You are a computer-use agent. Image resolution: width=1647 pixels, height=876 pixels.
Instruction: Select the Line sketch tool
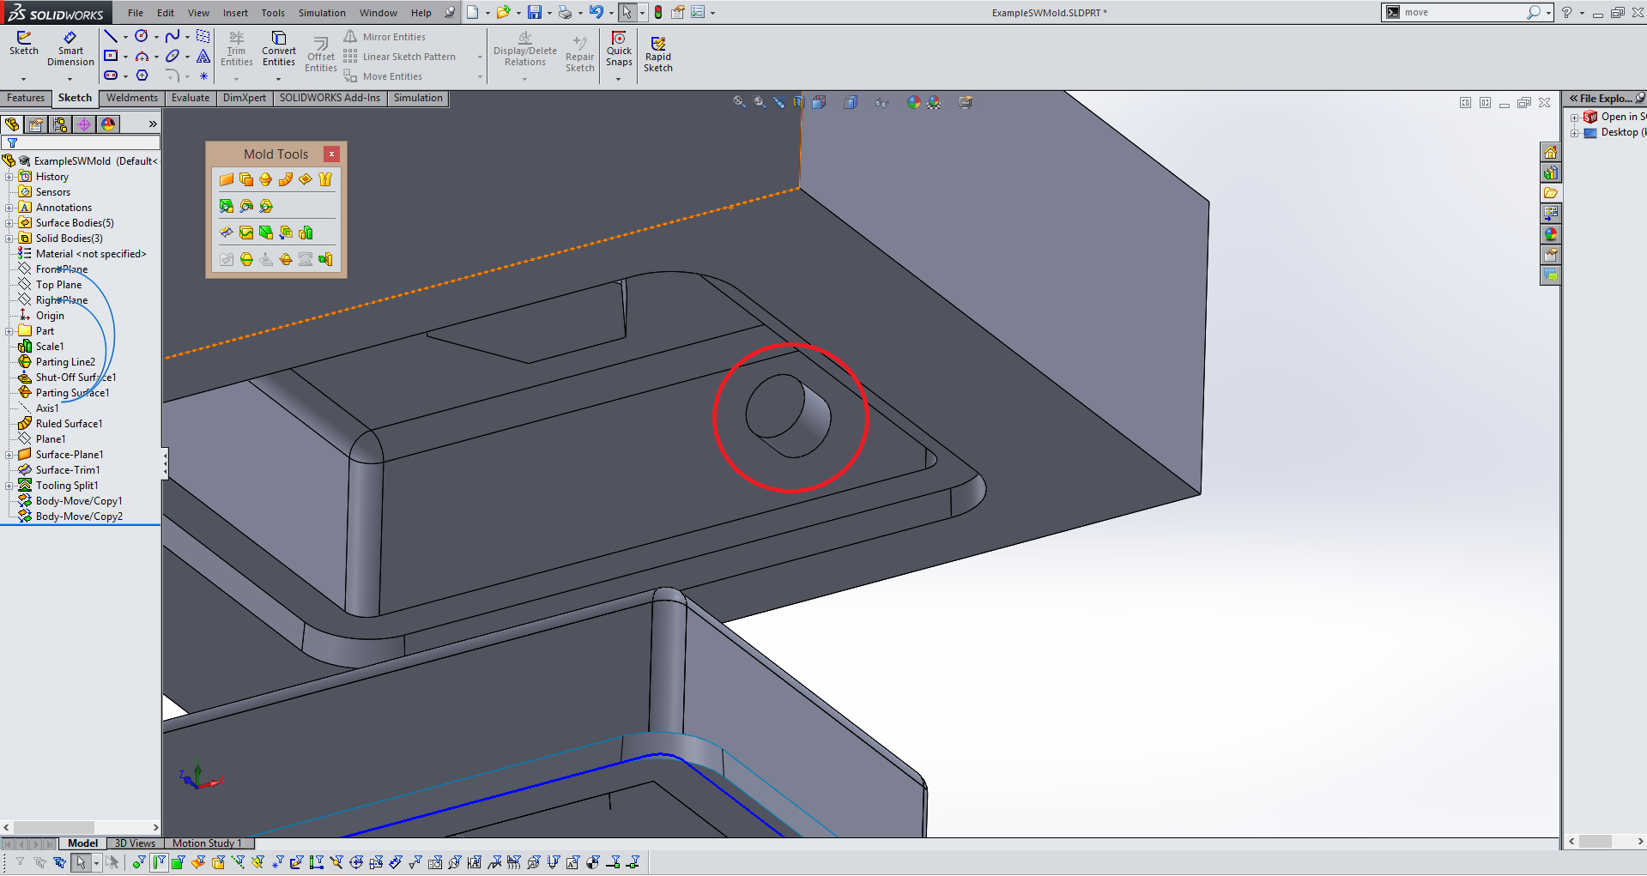pyautogui.click(x=111, y=36)
